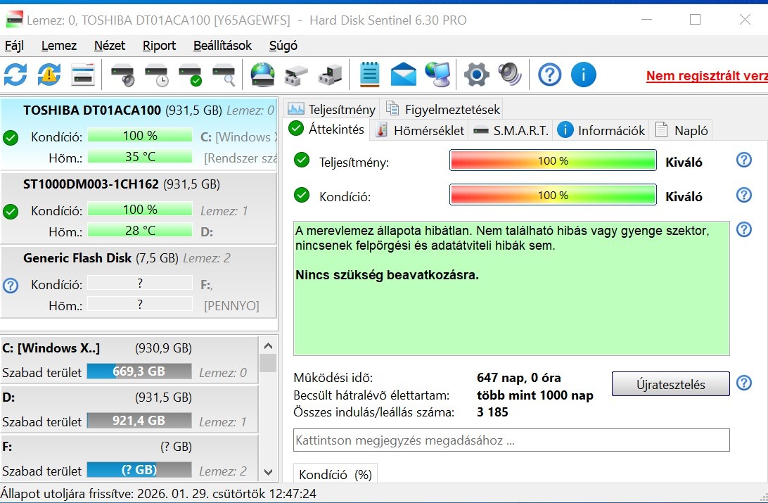Open the Fájl menu

click(14, 46)
